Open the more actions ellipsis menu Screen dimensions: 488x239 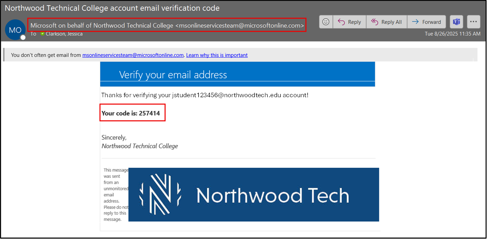473,22
